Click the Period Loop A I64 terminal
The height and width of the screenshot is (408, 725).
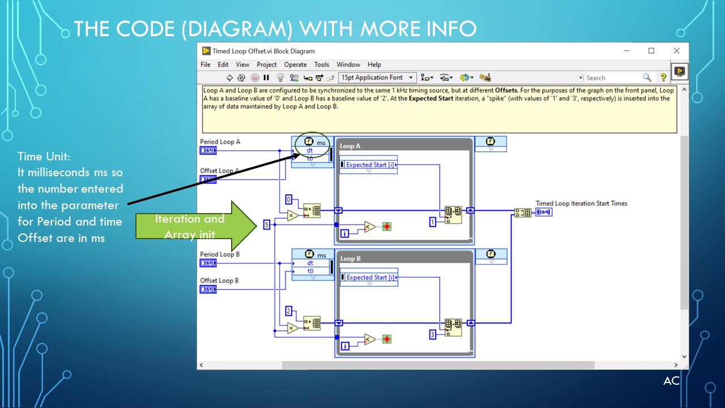pyautogui.click(x=208, y=151)
